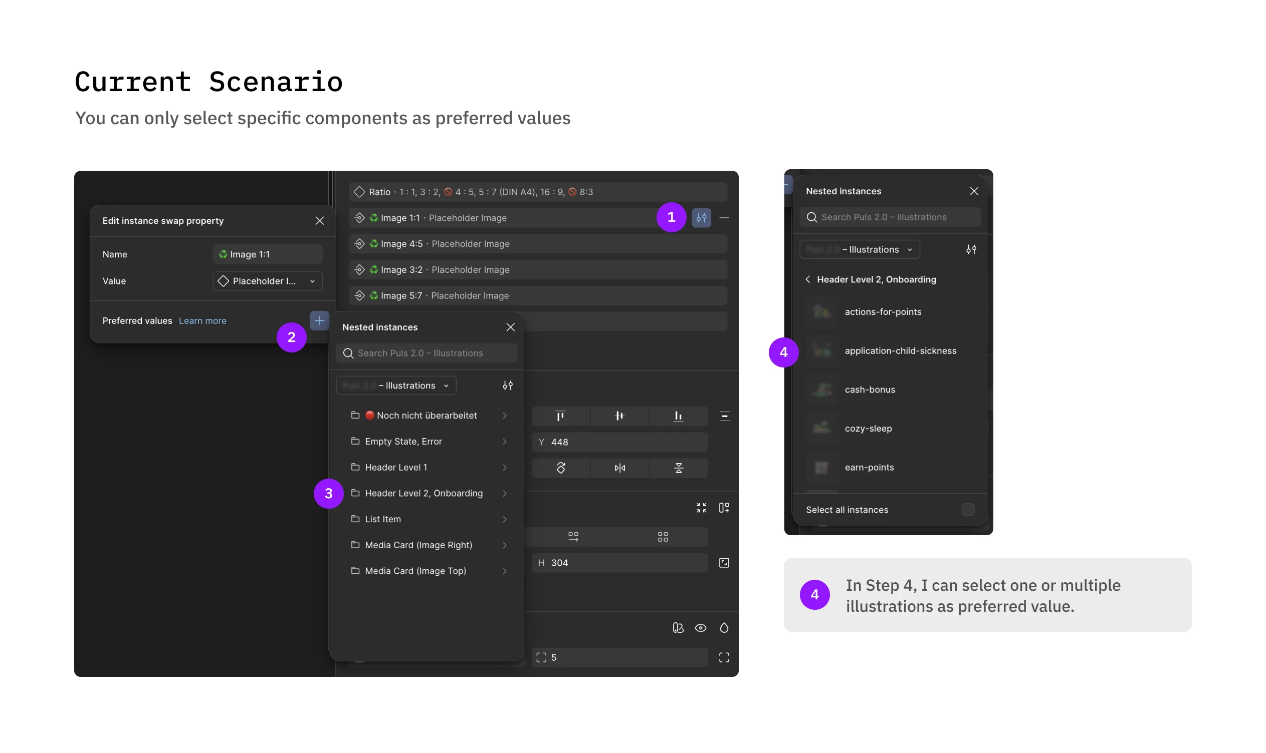
Task: Open the Learn more link
Action: pos(202,321)
